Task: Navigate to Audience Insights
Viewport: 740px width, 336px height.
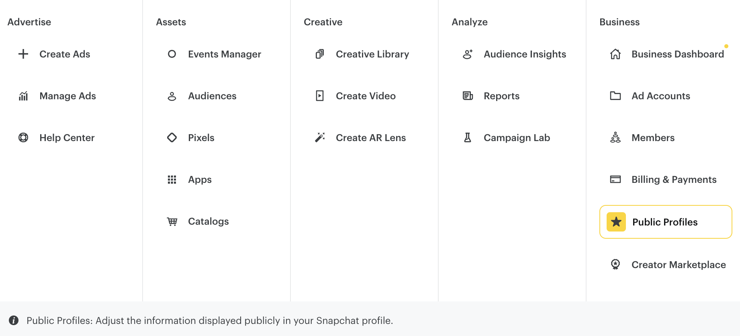Action: tap(525, 54)
